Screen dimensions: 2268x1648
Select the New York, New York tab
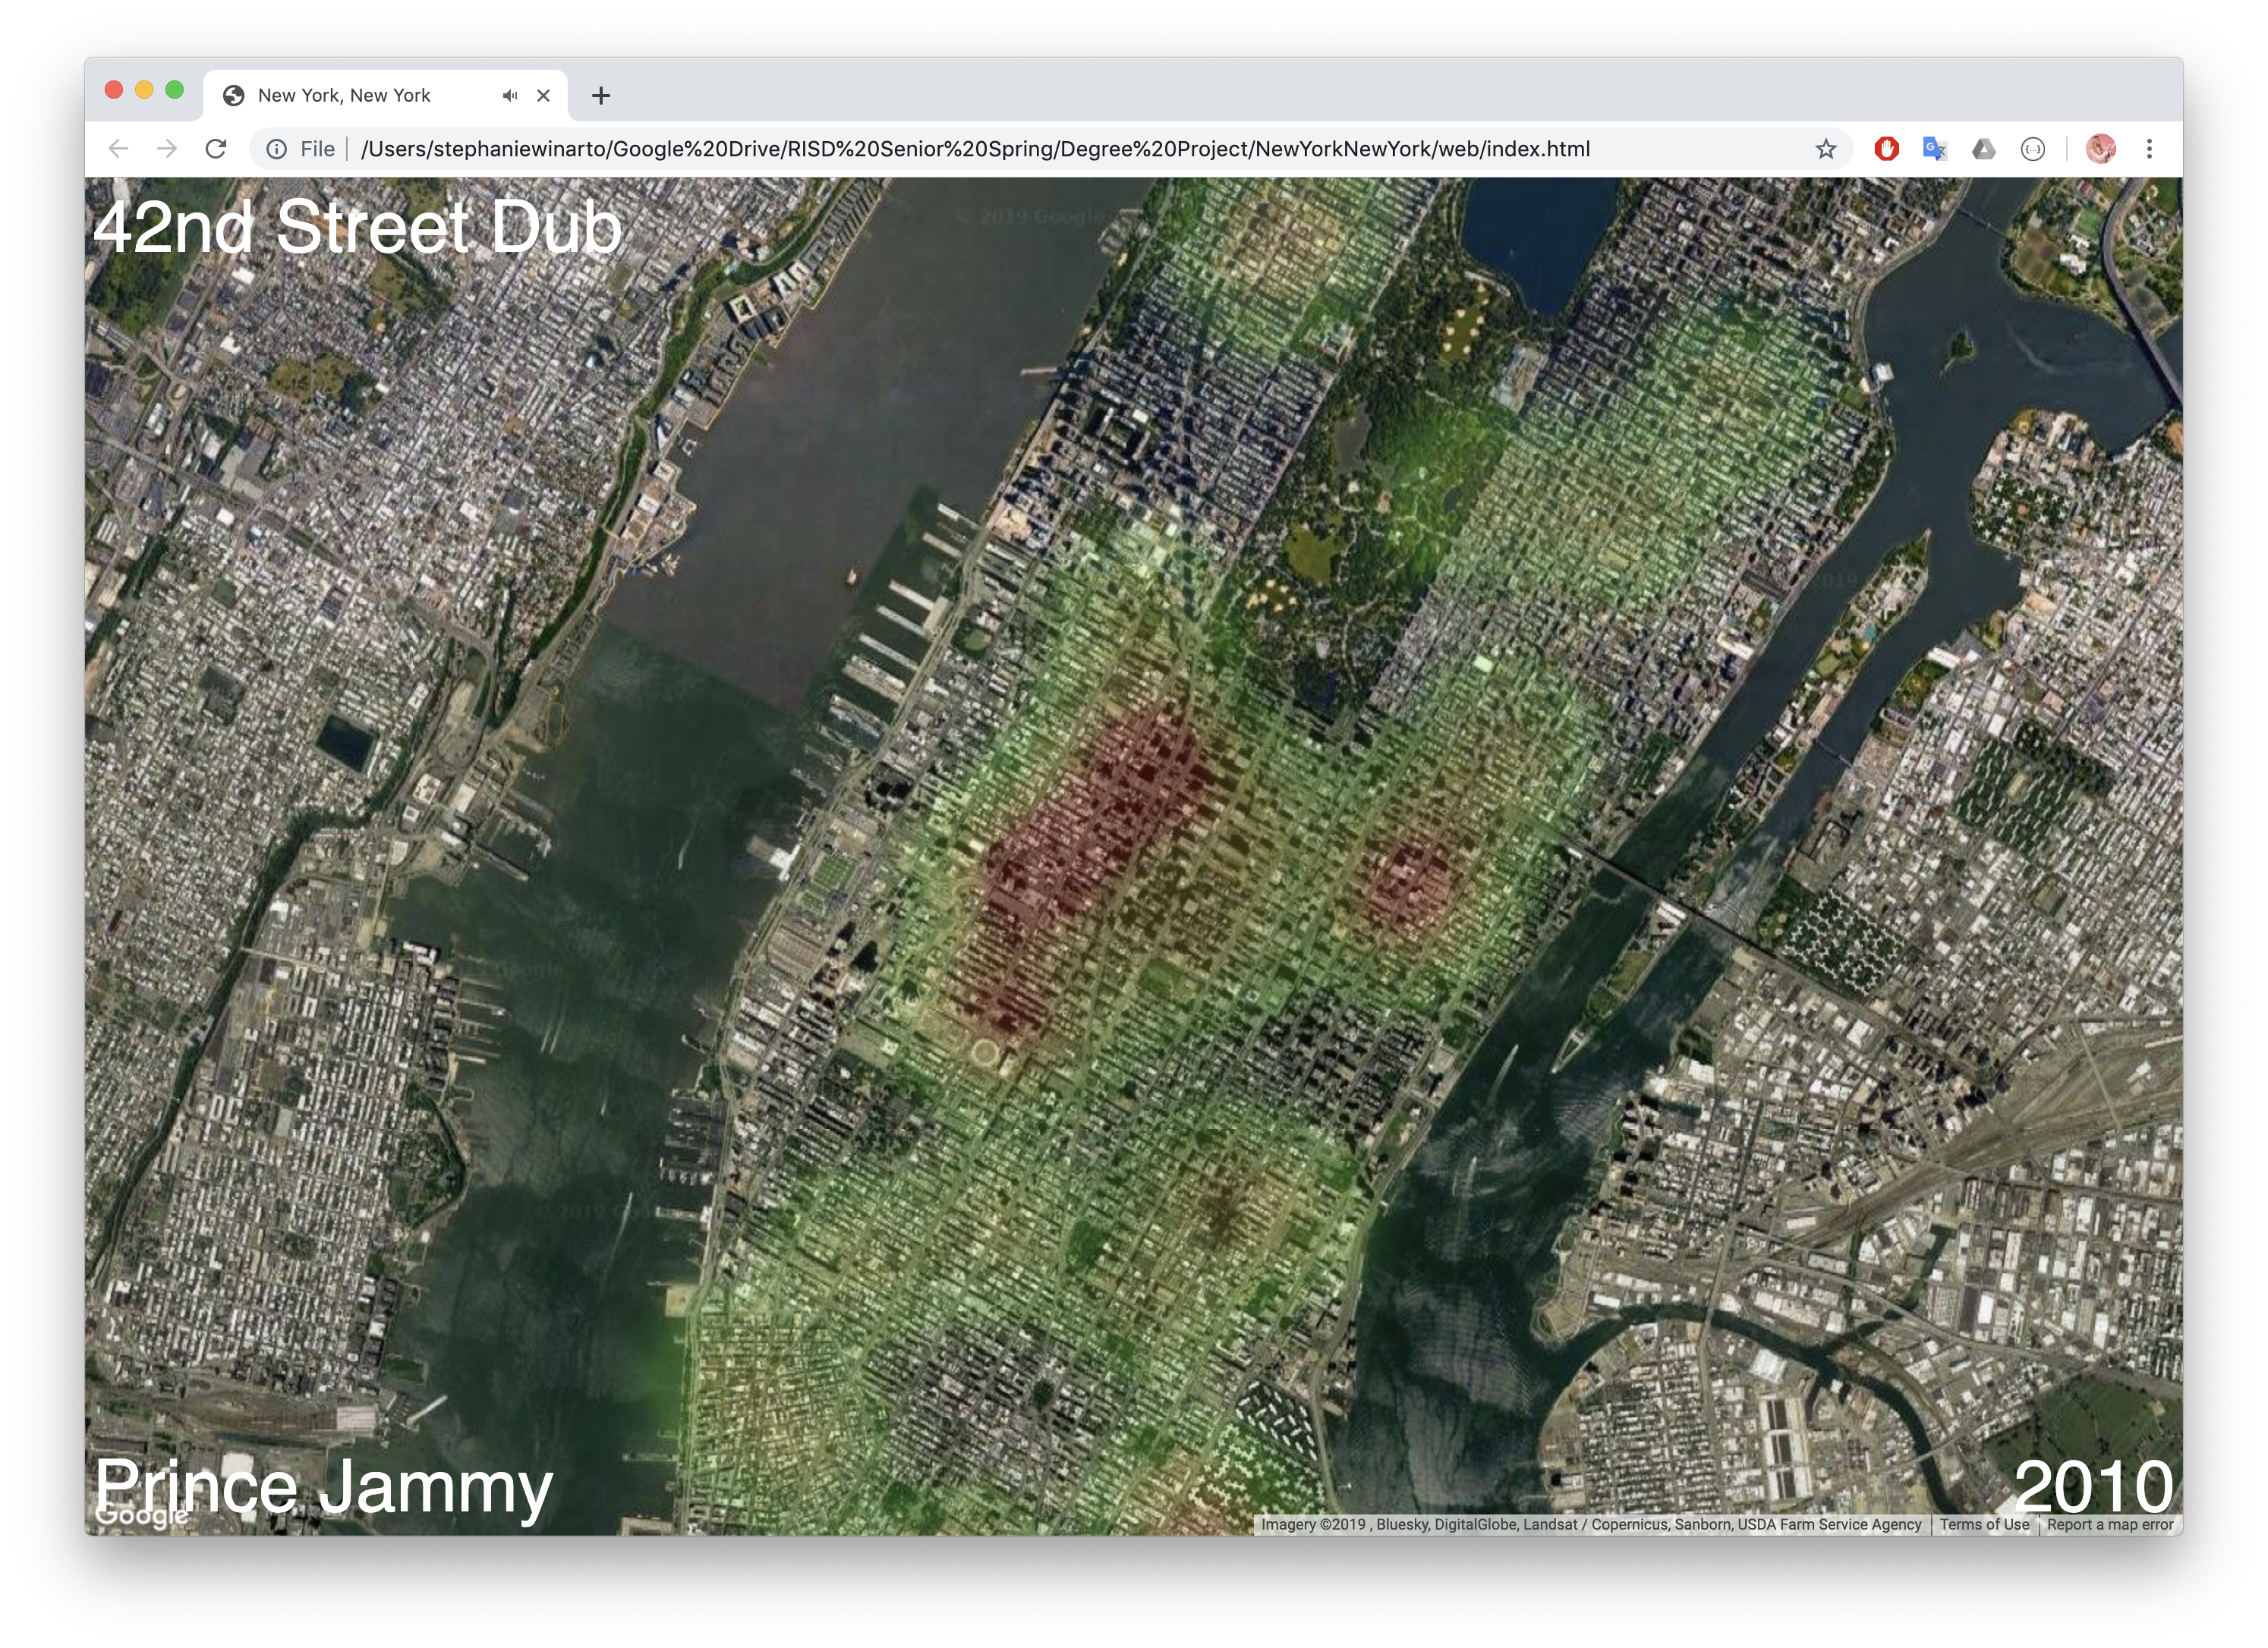click(x=344, y=95)
